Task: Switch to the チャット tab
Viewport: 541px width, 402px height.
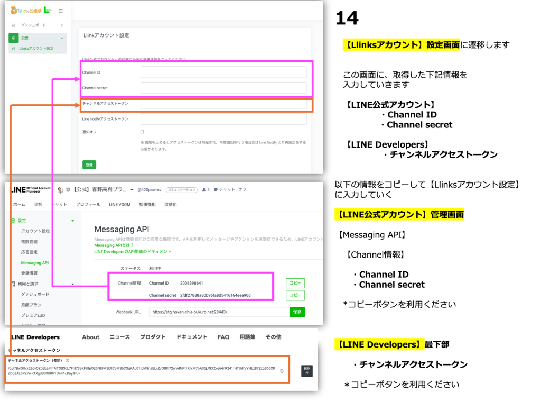Action: pyautogui.click(x=59, y=205)
